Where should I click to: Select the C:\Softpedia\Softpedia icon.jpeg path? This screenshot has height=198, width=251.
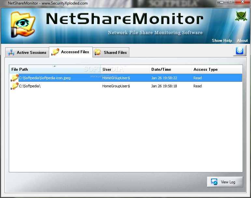tap(45, 78)
